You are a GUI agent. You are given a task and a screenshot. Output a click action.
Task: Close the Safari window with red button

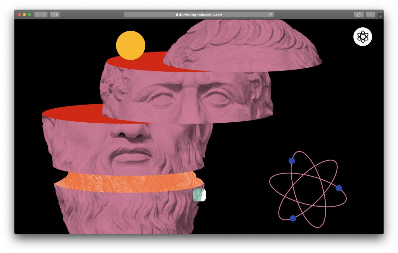tap(19, 15)
